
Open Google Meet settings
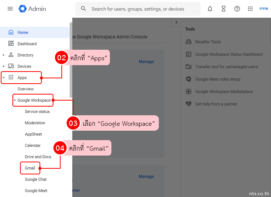[36, 191]
